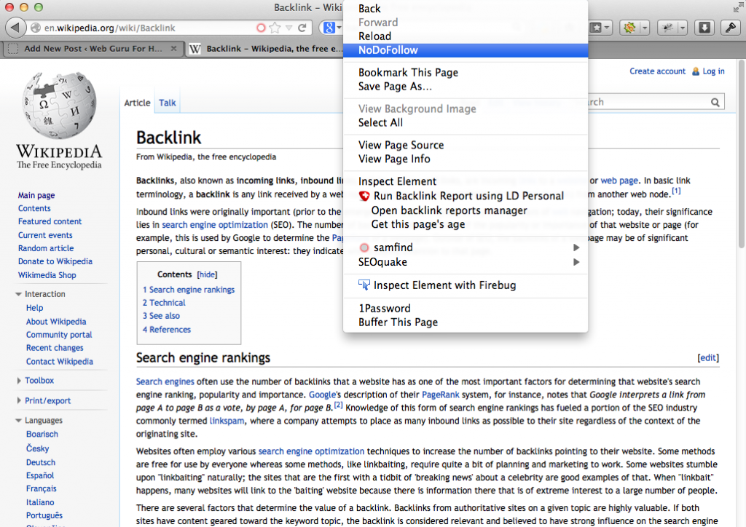Choose Back in the context menu
Viewport: 746px width, 527px height.
466,9
